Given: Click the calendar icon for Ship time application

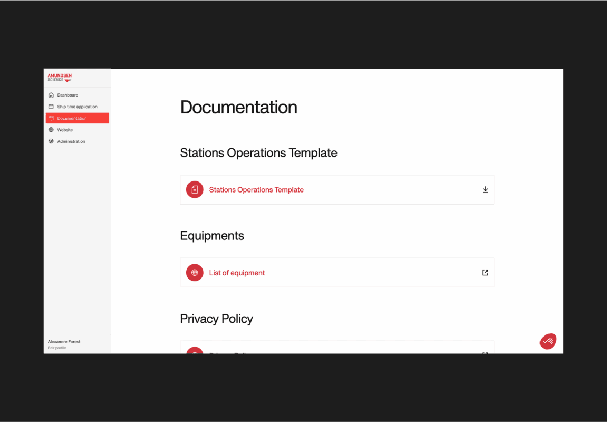Looking at the screenshot, I should [51, 107].
